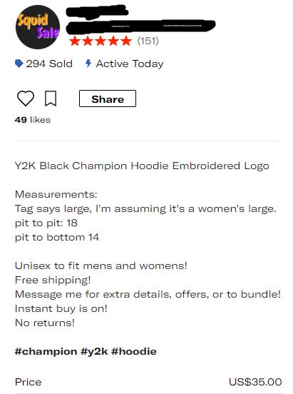Click the first red rating star
Screen dimensions: 293x394
(x=75, y=41)
